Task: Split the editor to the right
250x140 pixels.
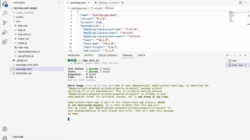Action: [240, 3]
